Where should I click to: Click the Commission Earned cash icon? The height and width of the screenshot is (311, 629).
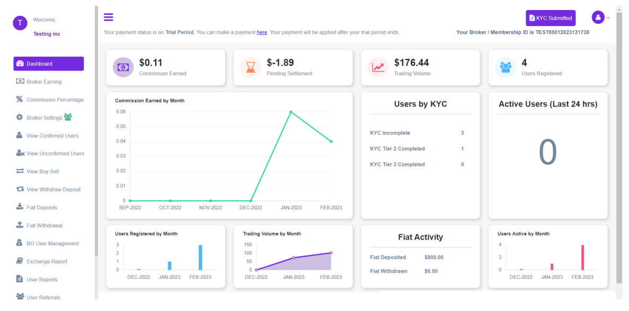tap(123, 67)
